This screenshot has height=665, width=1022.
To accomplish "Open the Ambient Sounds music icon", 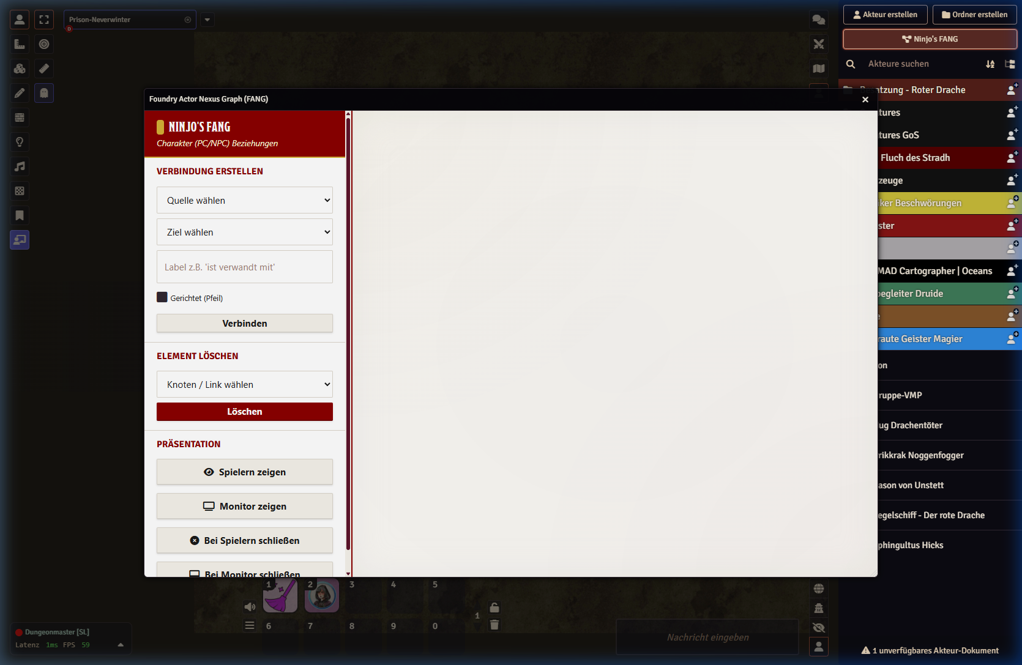I will pos(20,166).
